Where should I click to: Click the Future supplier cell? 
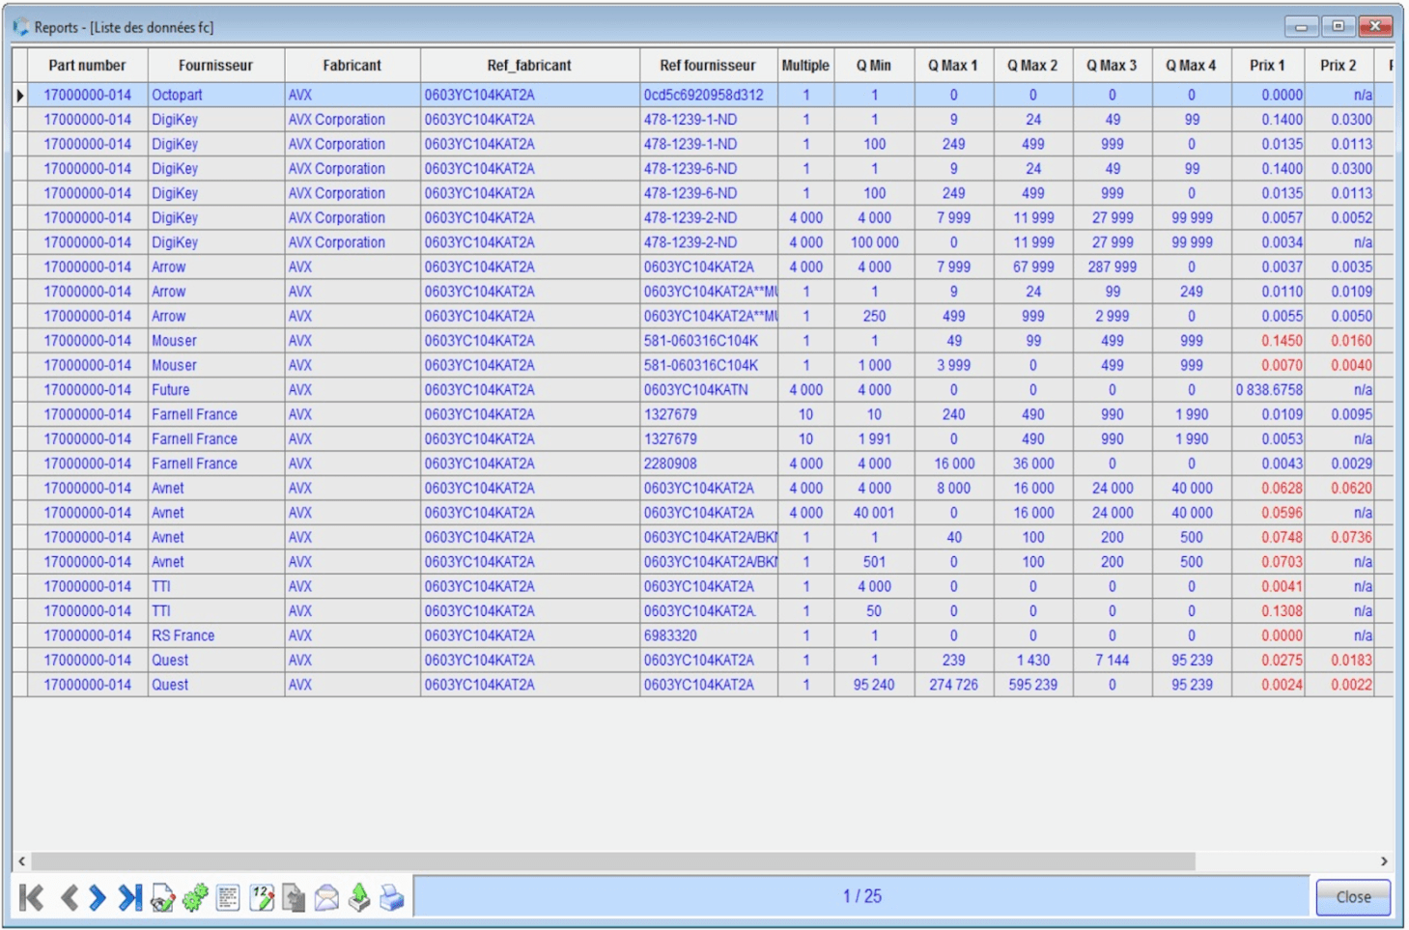pyautogui.click(x=215, y=390)
